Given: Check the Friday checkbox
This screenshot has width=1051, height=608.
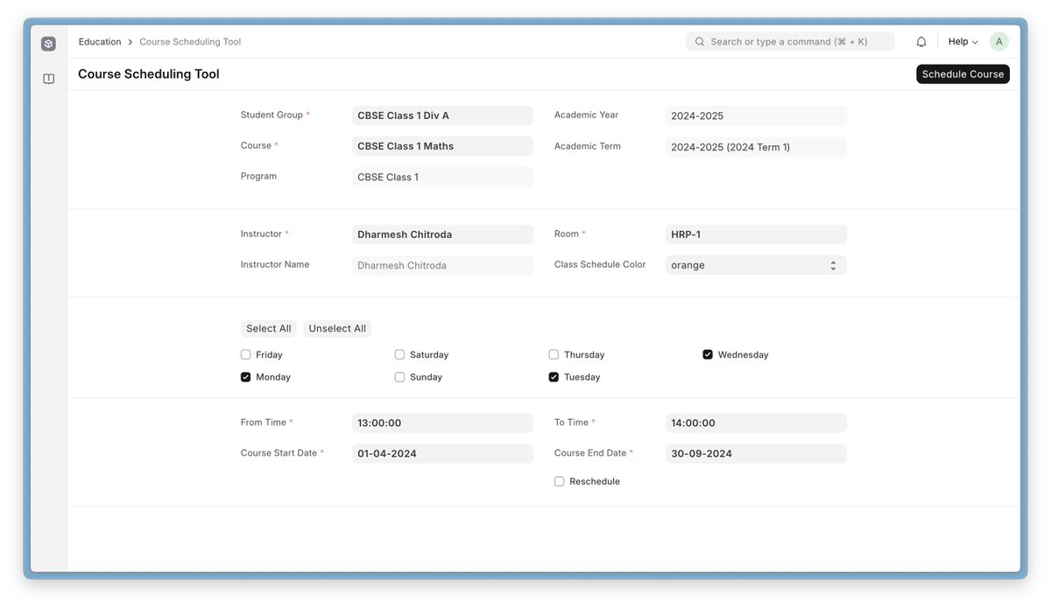Looking at the screenshot, I should tap(246, 355).
